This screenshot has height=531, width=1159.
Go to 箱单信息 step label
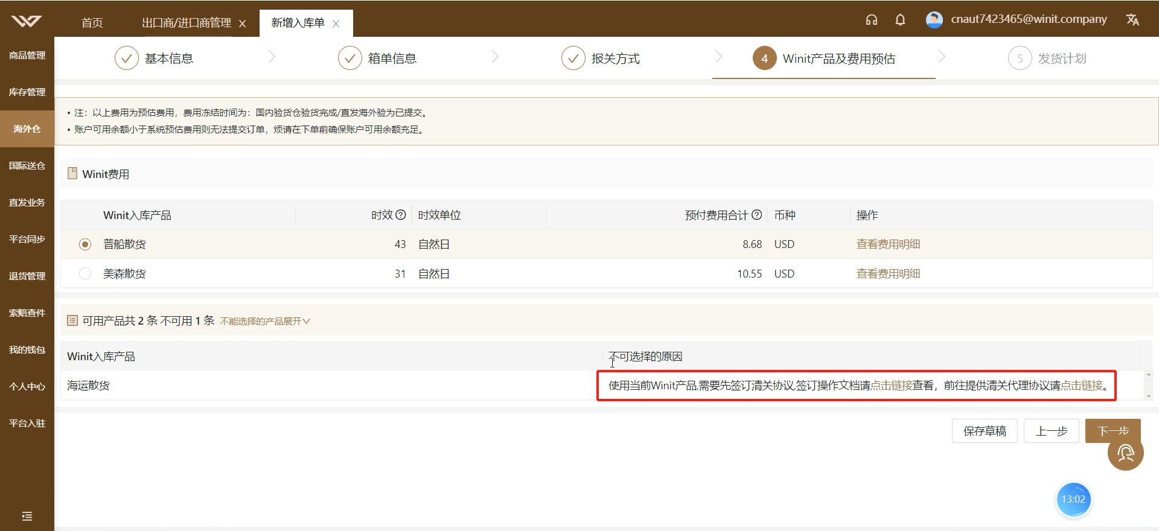[392, 59]
